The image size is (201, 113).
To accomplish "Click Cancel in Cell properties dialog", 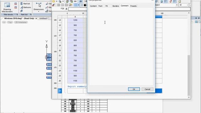I will [x=147, y=89].
